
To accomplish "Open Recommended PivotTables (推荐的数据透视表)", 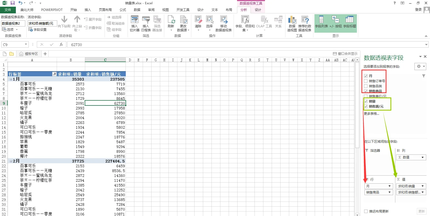I will [305, 24].
